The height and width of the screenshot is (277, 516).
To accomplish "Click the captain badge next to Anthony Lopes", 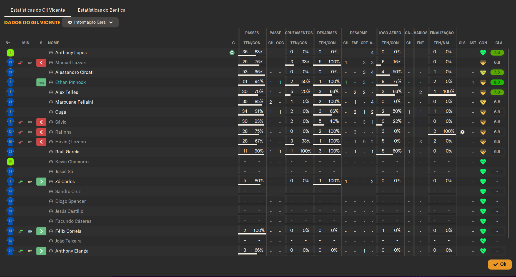I will pos(232,53).
